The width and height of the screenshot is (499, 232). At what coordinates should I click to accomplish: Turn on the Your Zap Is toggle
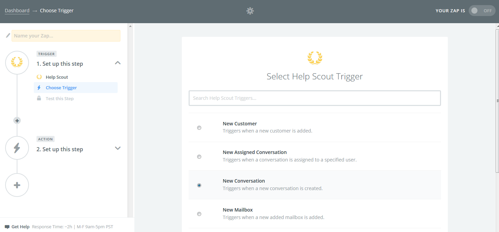pos(482,11)
